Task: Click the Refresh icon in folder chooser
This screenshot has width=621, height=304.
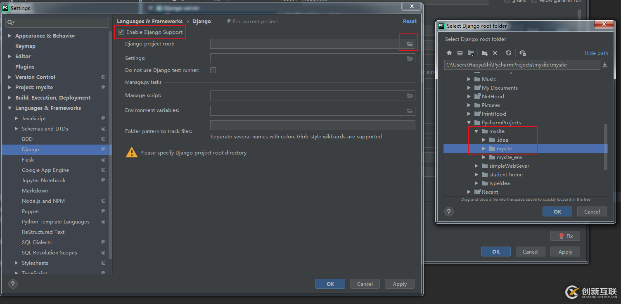Action: pos(509,53)
